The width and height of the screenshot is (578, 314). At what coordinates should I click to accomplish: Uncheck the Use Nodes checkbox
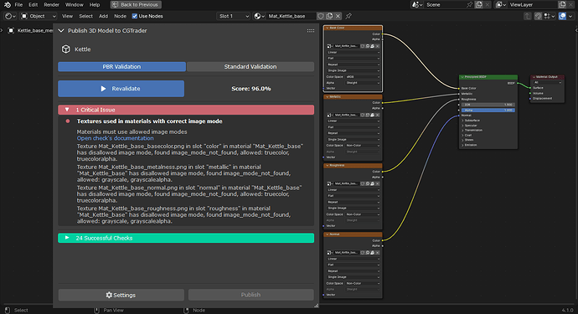click(135, 16)
